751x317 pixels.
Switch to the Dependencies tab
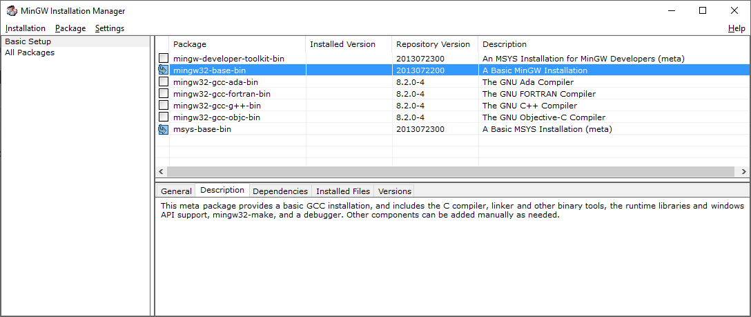click(x=280, y=191)
